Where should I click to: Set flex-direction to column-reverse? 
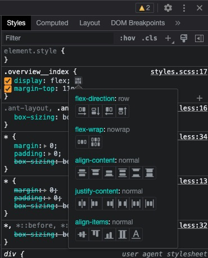(x=123, y=111)
